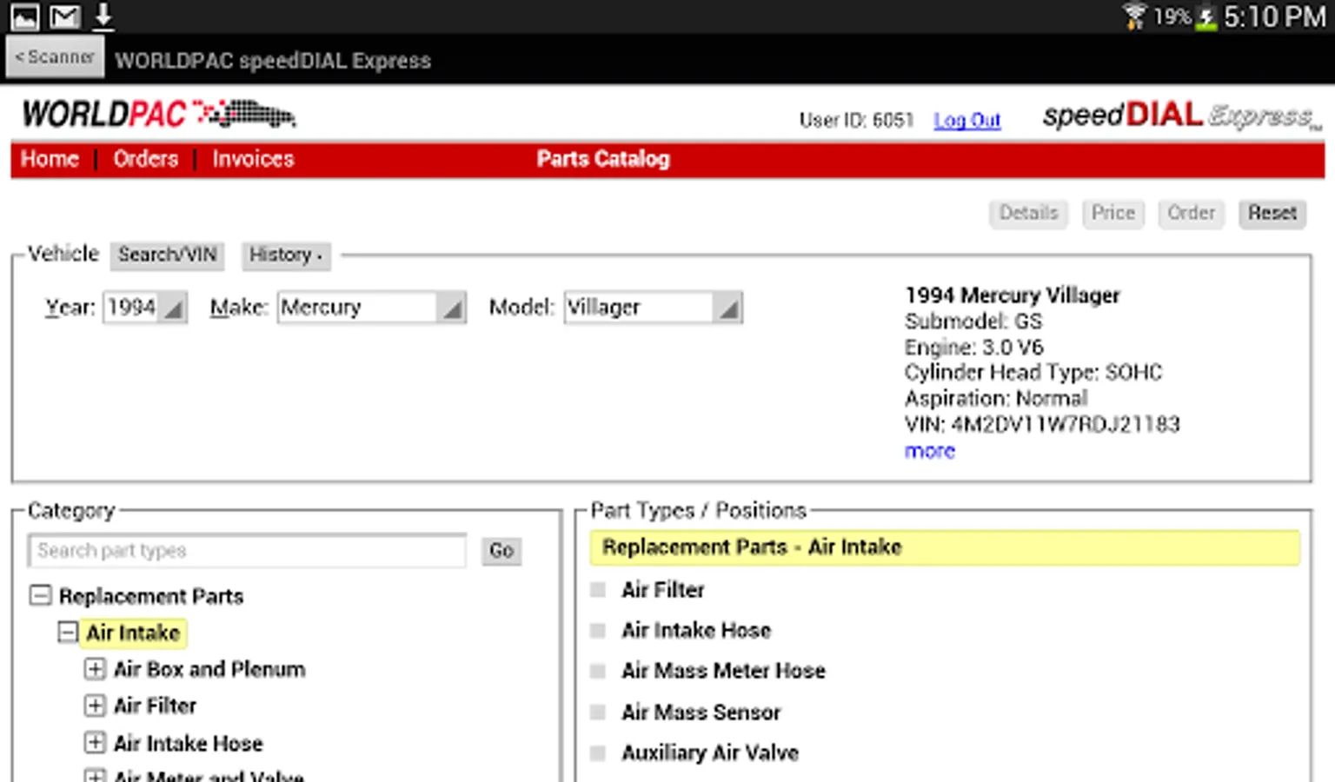Check the Air Intake Hose part type box
This screenshot has width=1335, height=782.
coord(598,631)
